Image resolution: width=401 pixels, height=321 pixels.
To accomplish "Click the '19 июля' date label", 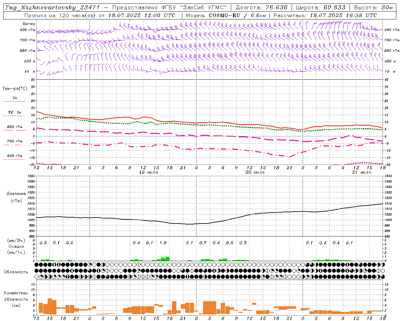I will pos(149,172).
